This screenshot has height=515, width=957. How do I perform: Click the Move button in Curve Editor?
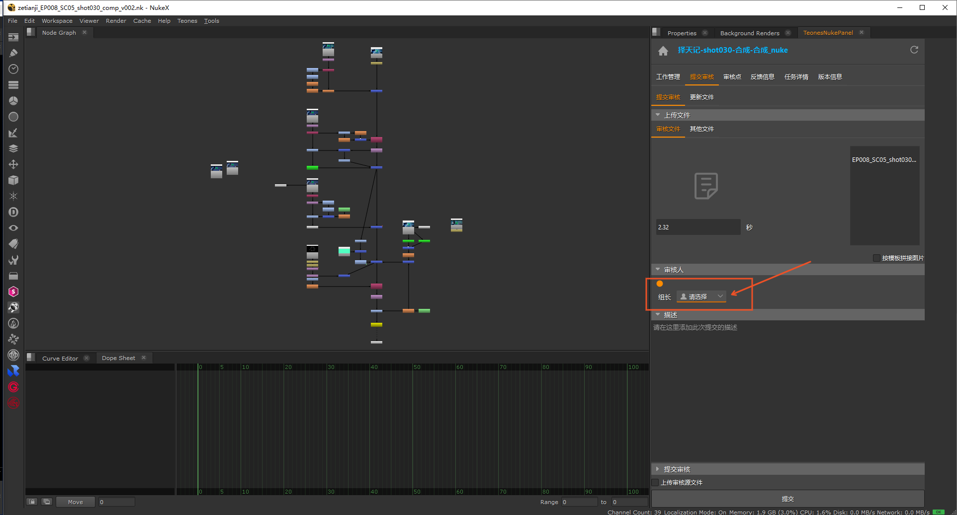(x=75, y=502)
